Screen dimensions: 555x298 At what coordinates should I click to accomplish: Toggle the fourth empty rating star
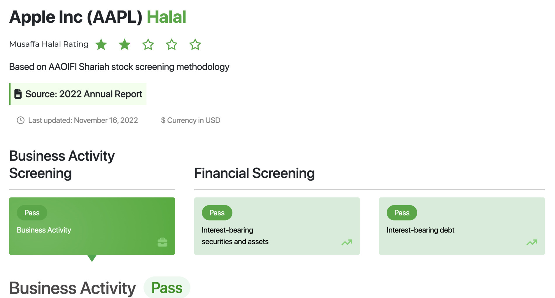[172, 44]
